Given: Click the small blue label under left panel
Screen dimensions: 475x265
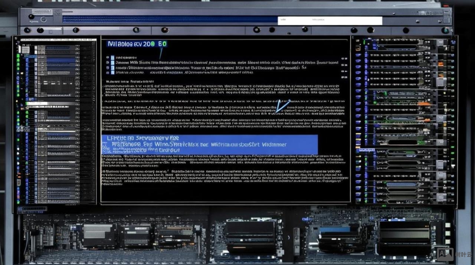Looking at the screenshot, I should 32,209.
